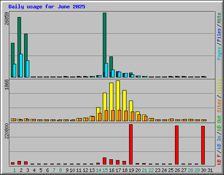The height and width of the screenshot is (175, 224).
Task: Click the day 12 axis label
Action: pyautogui.click(x=85, y=170)
